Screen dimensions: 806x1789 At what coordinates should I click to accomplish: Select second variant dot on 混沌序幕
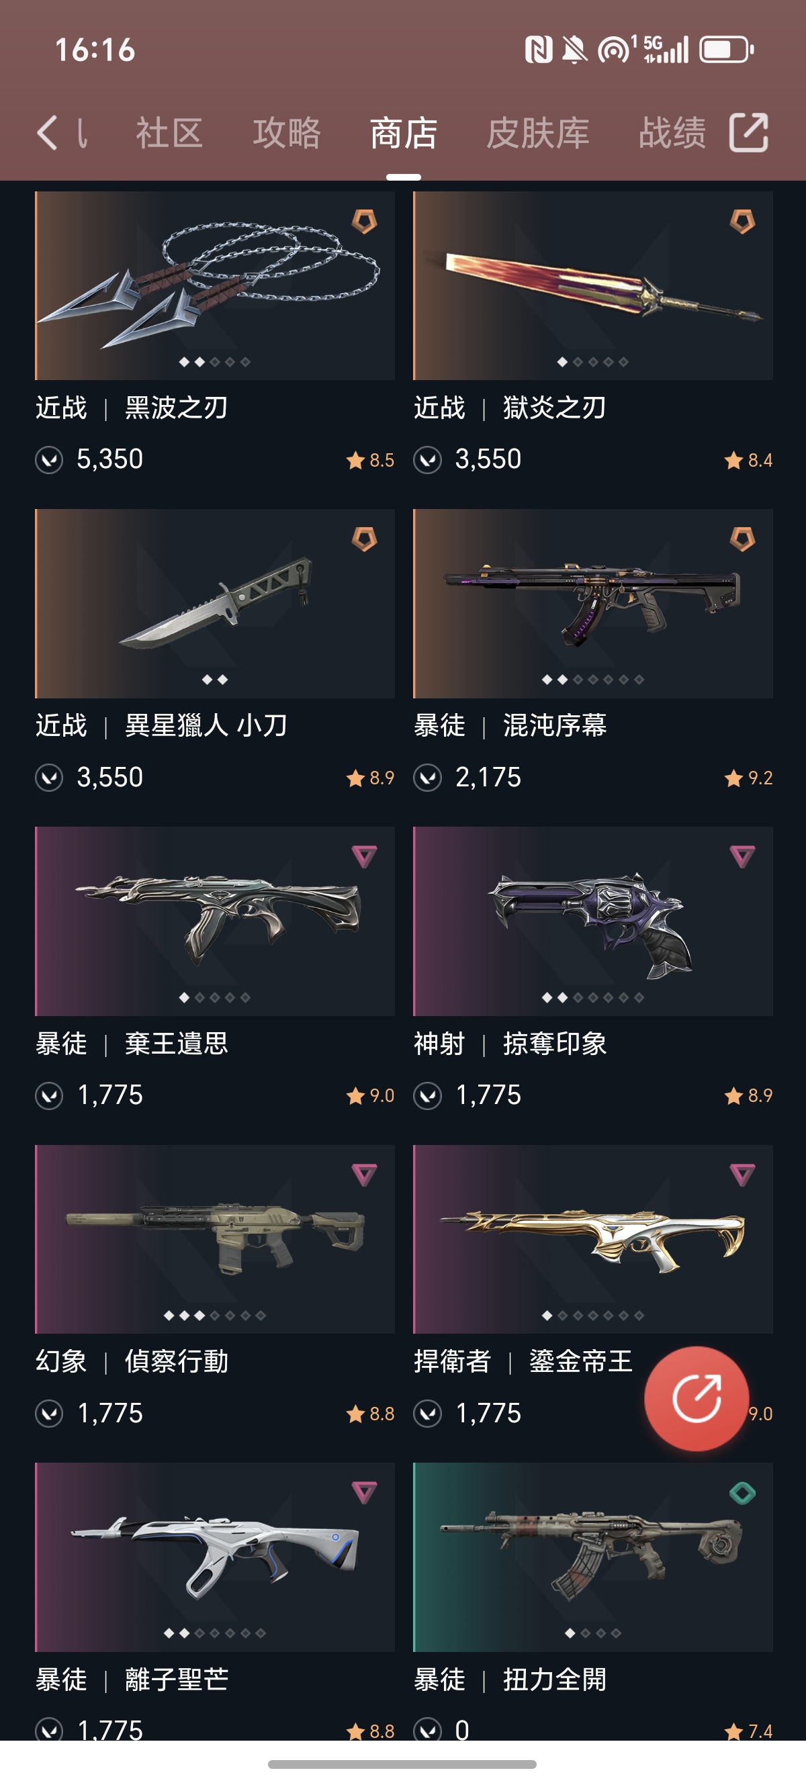562,679
